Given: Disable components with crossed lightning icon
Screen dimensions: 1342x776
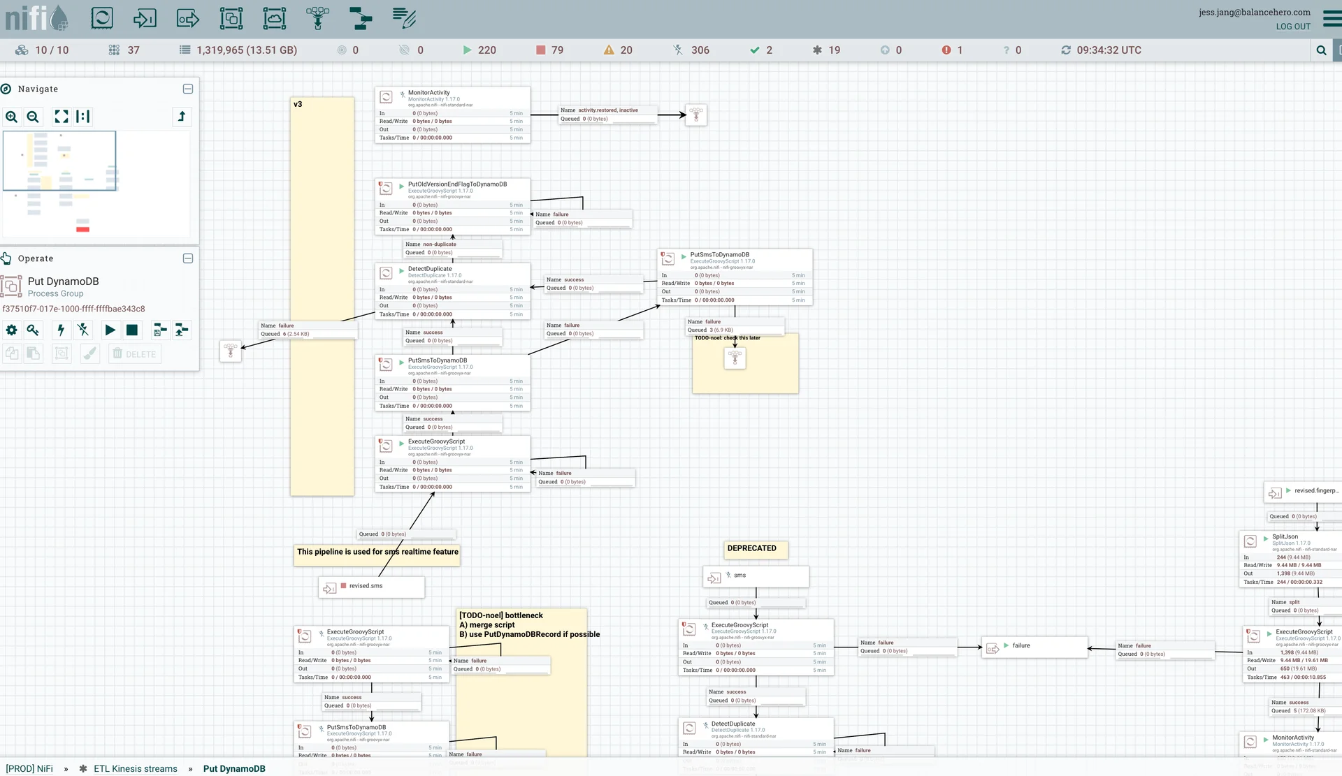Looking at the screenshot, I should coord(83,330).
